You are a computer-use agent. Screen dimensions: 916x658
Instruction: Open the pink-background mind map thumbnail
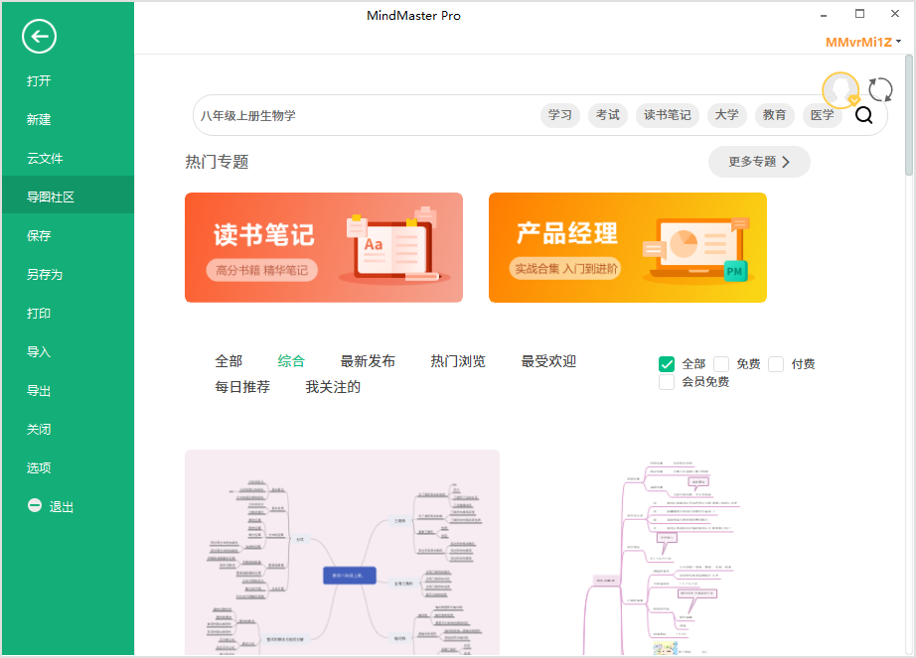click(342, 552)
